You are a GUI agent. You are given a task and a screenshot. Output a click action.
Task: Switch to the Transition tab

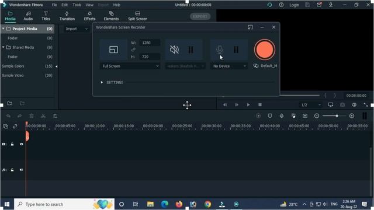pyautogui.click(x=67, y=16)
